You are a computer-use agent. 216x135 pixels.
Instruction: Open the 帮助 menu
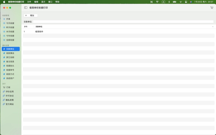pyautogui.click(x=57, y=2)
